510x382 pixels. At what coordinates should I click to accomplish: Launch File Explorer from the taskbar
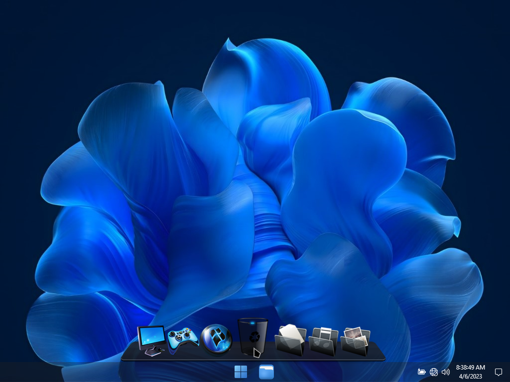tap(266, 372)
